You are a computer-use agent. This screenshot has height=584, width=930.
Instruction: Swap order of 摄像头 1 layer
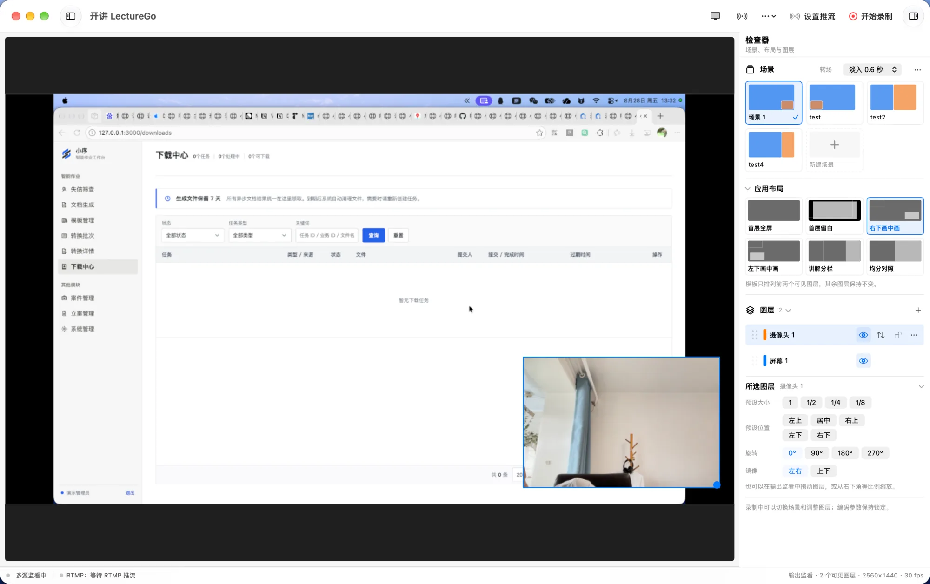point(881,335)
